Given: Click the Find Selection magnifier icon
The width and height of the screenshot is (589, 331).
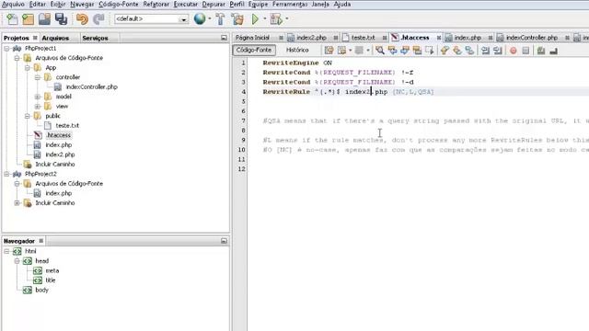Looking at the screenshot, I should tap(380, 51).
